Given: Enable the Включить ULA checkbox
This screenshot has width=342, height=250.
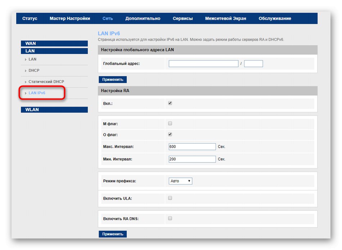Looking at the screenshot, I should 170,198.
